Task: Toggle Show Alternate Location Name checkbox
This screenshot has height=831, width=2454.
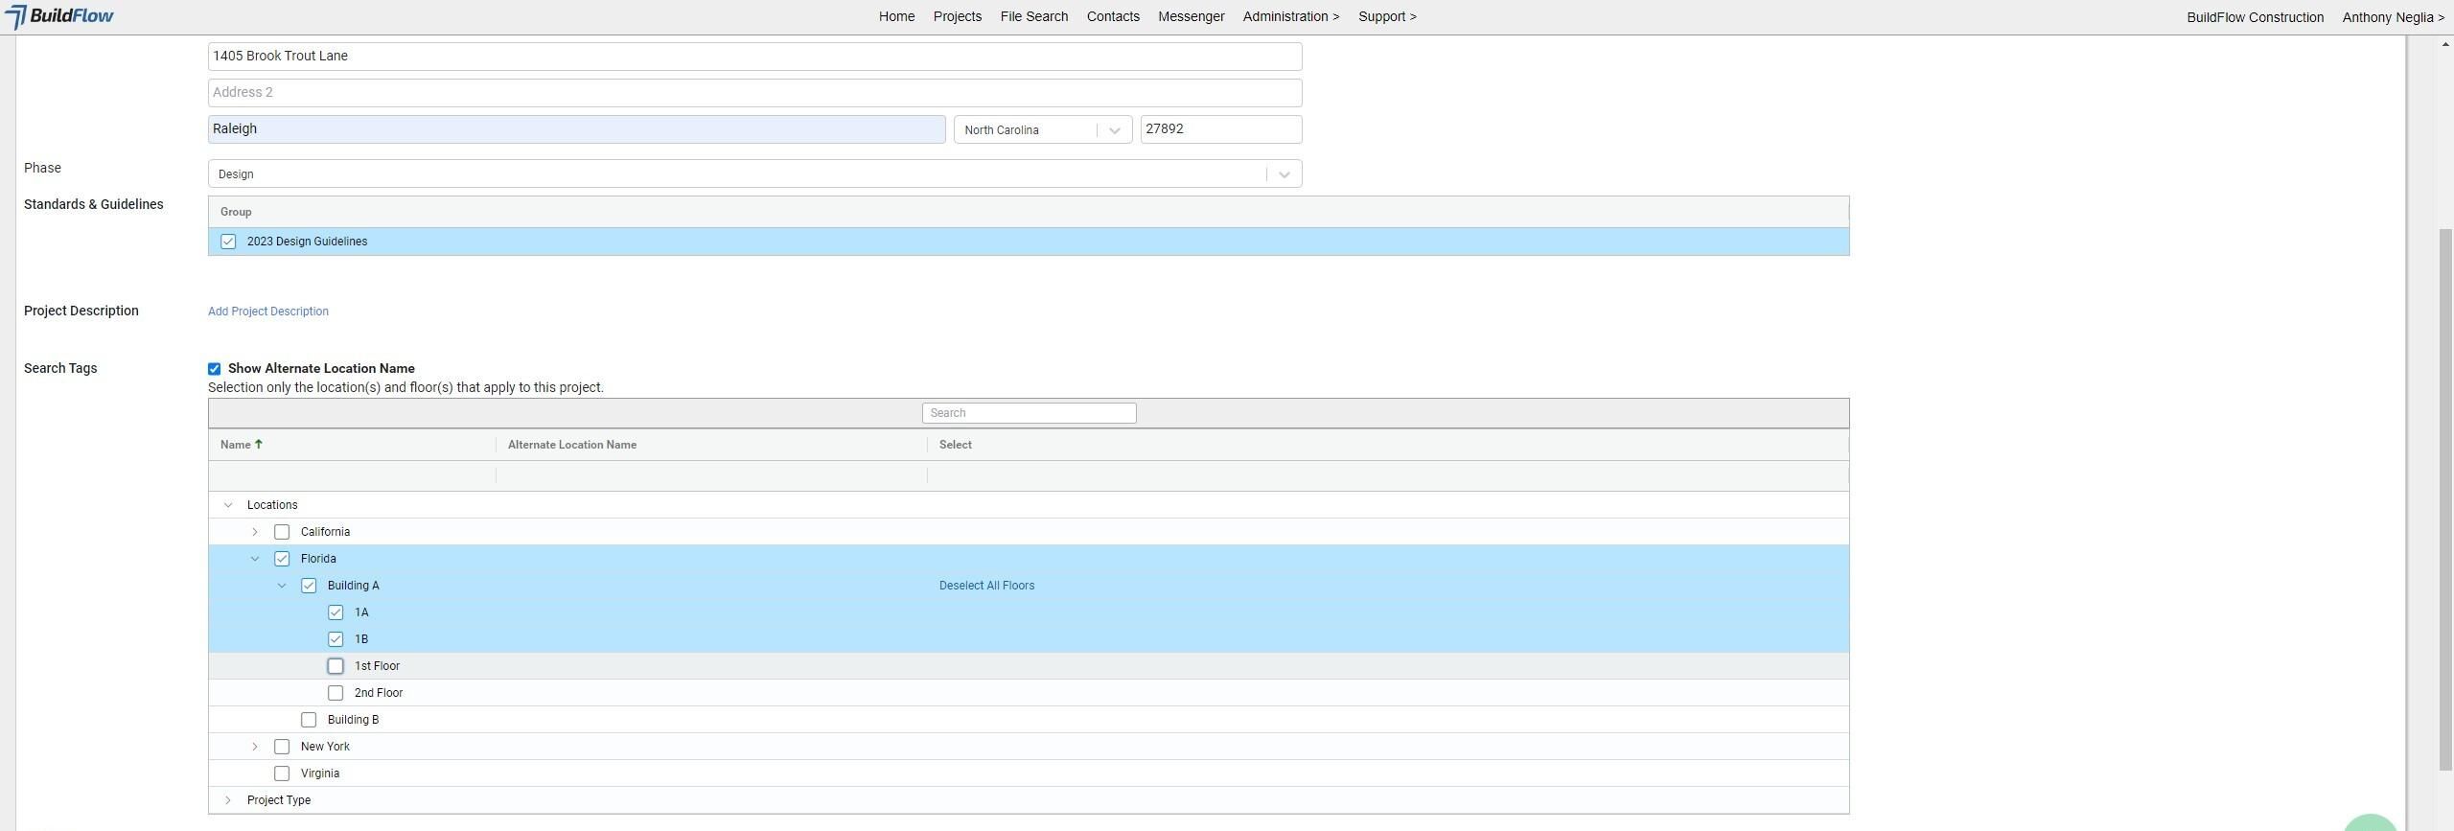Action: (214, 369)
